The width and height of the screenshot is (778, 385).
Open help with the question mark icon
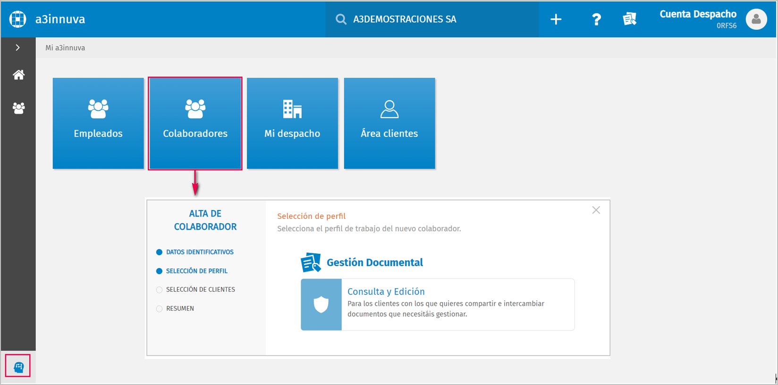click(x=596, y=19)
